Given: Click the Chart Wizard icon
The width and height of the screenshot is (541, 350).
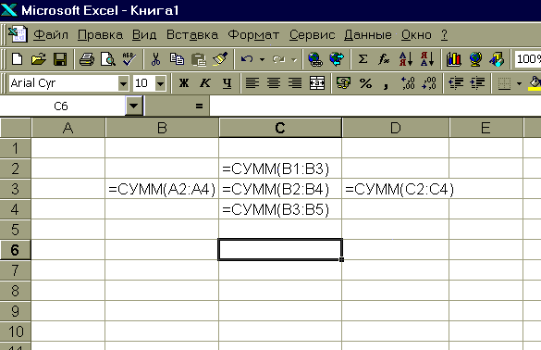Looking at the screenshot, I should pyautogui.click(x=454, y=59).
